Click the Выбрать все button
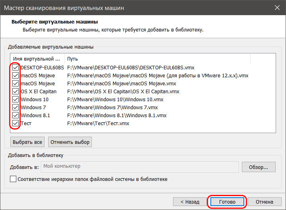This screenshot has width=286, height=210. point(27,142)
